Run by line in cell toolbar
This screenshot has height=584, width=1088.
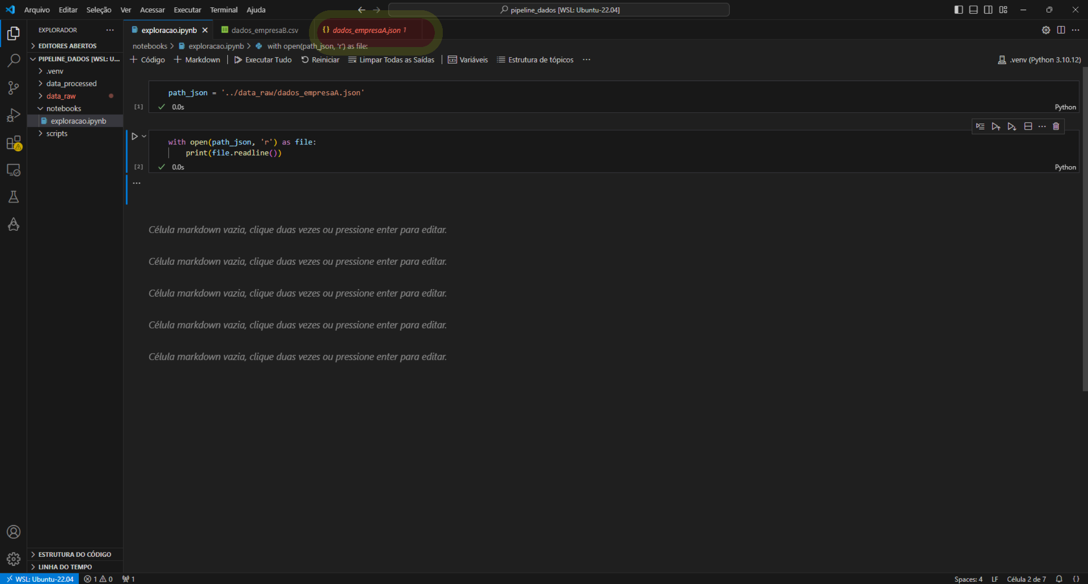tap(980, 126)
